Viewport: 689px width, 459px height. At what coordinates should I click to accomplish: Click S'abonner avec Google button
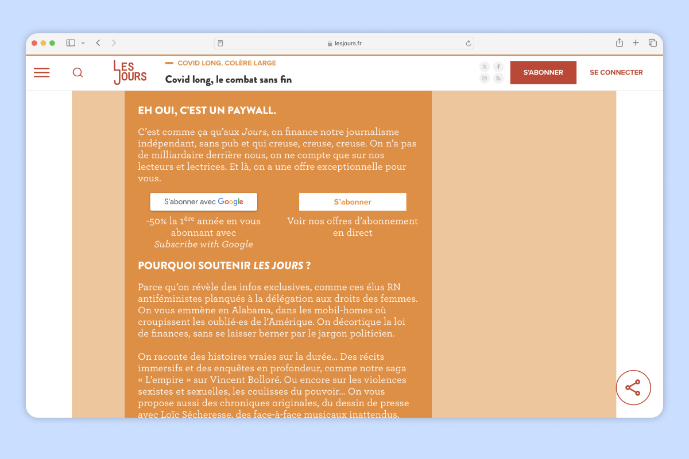(x=204, y=202)
